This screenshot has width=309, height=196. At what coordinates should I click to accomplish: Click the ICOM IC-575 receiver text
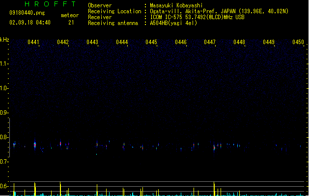pyautogui.click(x=197, y=17)
